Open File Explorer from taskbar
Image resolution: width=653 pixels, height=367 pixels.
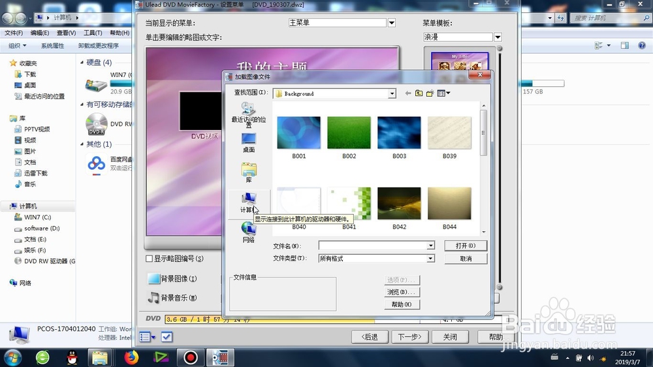[x=100, y=357]
